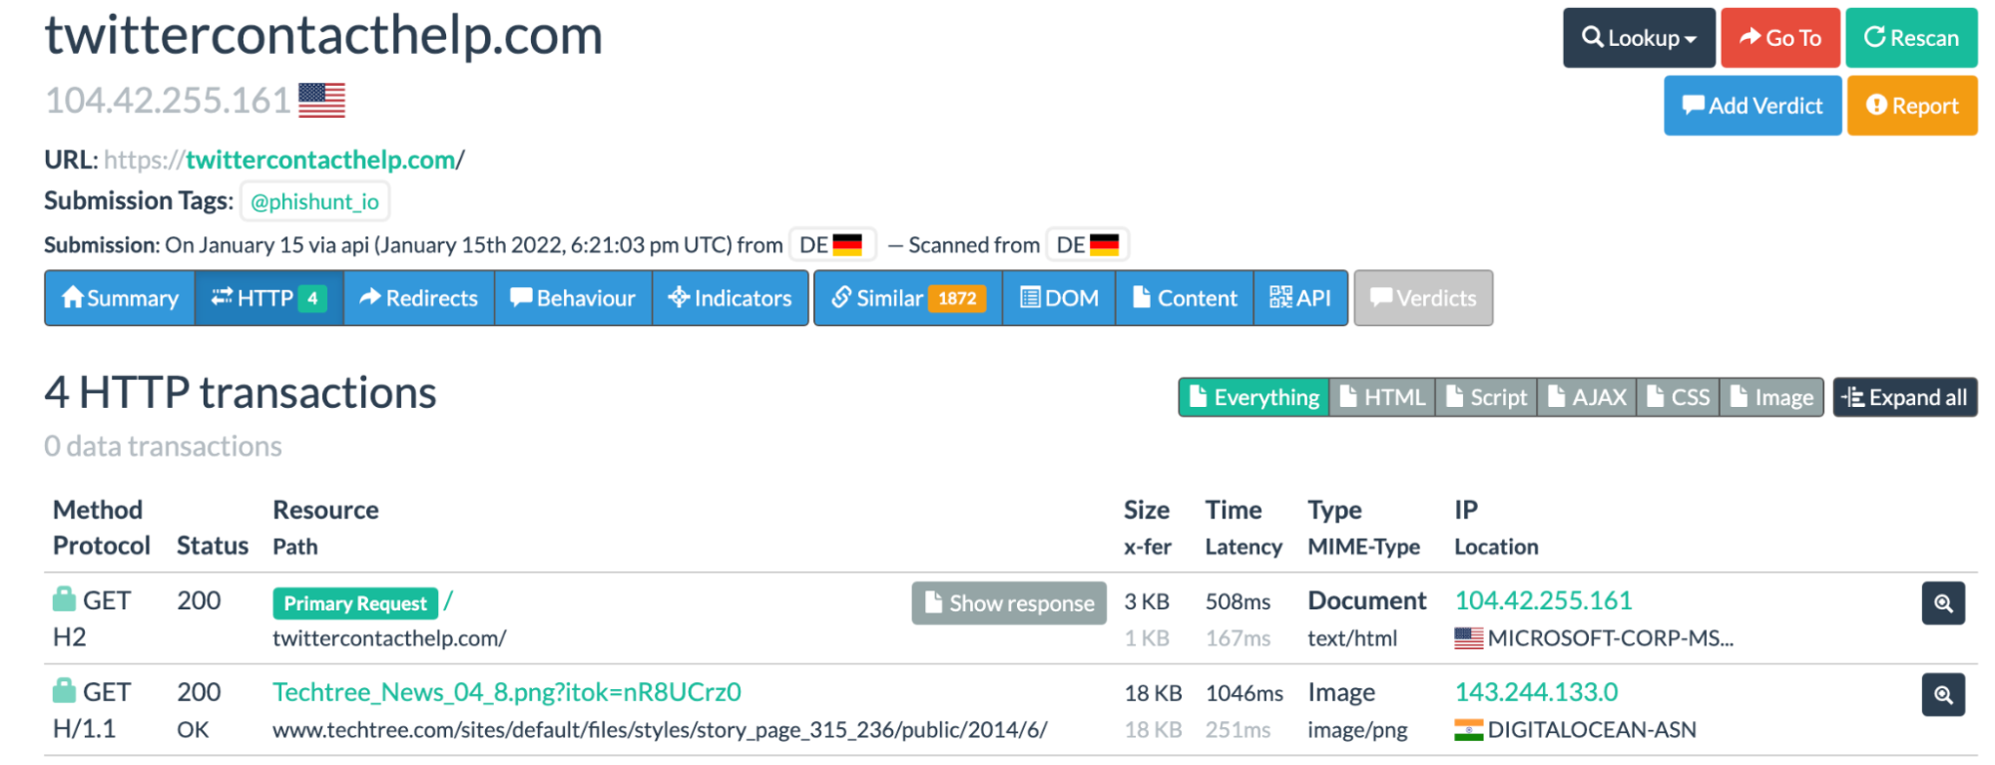This screenshot has height=765, width=1995.
Task: Filter transactions by Image
Action: click(1771, 397)
